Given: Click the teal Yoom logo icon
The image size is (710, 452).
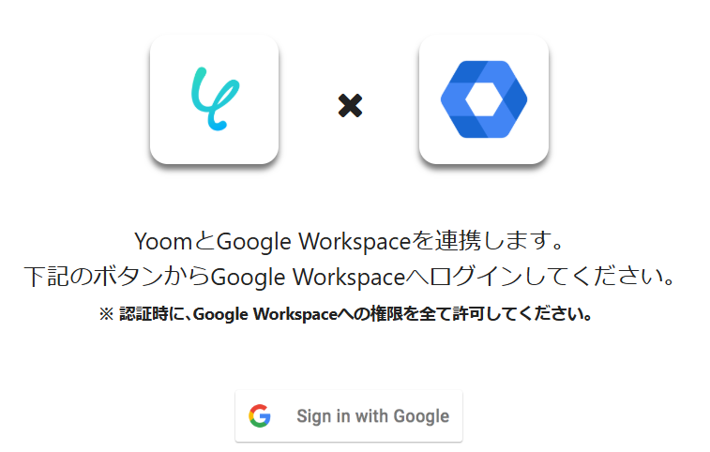Looking at the screenshot, I should [215, 98].
